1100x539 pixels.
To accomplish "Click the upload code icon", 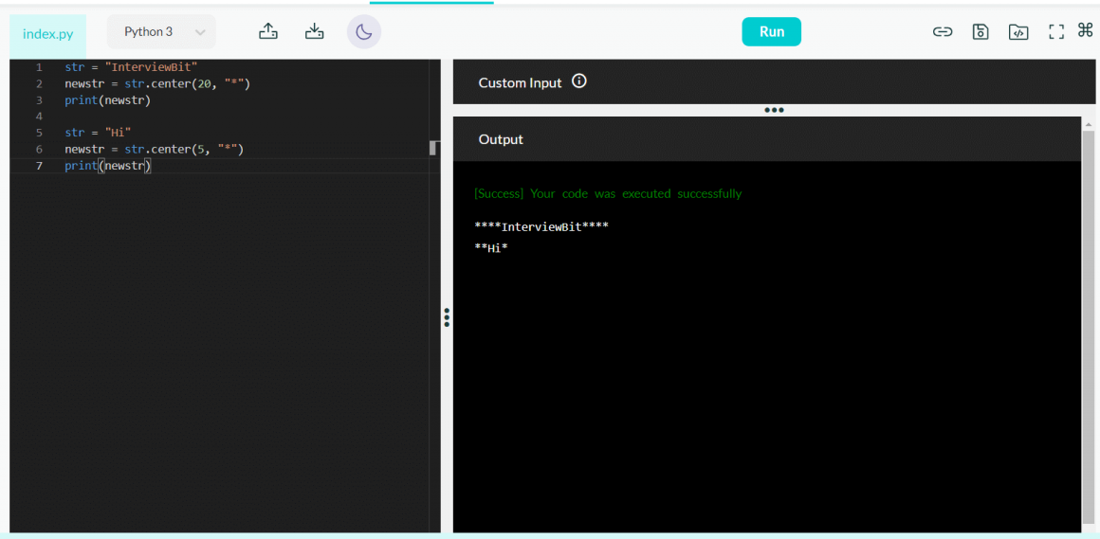I will coord(268,31).
